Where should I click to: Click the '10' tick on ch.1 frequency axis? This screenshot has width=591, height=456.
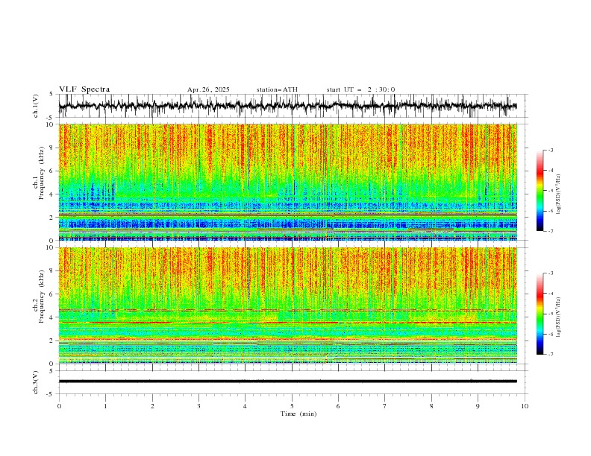(51, 124)
